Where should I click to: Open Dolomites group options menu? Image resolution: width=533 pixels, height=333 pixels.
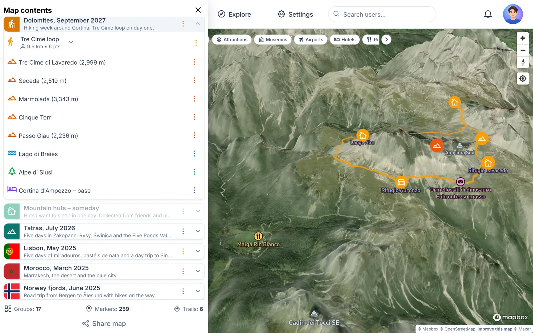click(183, 24)
